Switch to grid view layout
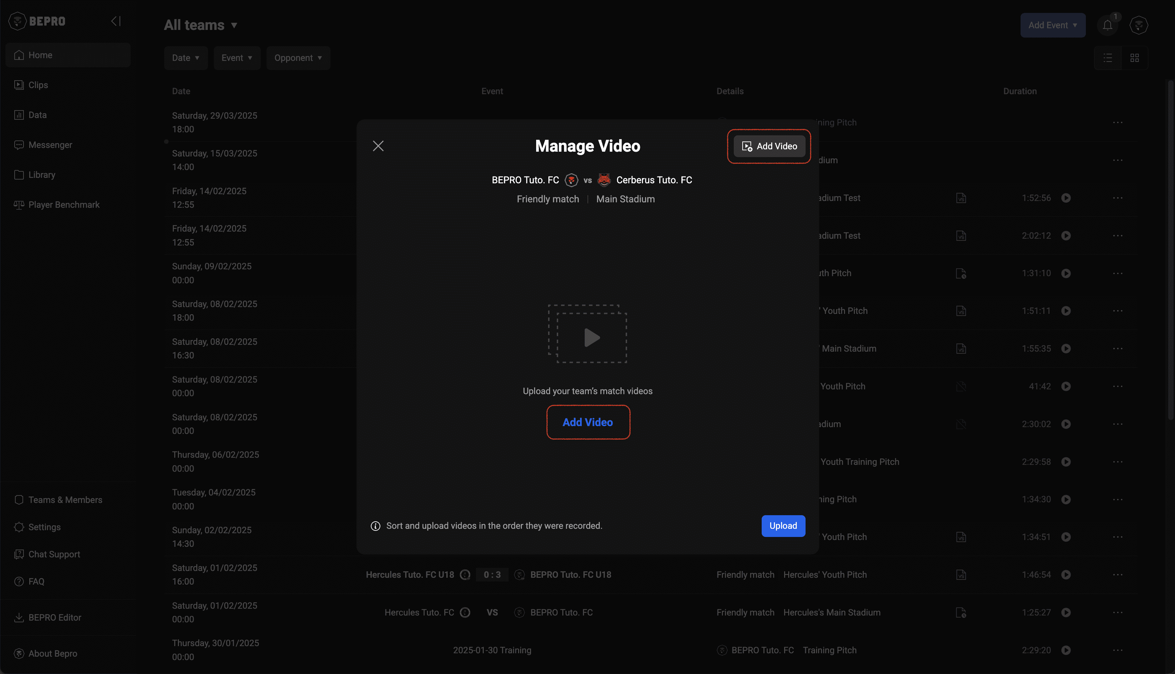The image size is (1175, 674). [x=1134, y=58]
